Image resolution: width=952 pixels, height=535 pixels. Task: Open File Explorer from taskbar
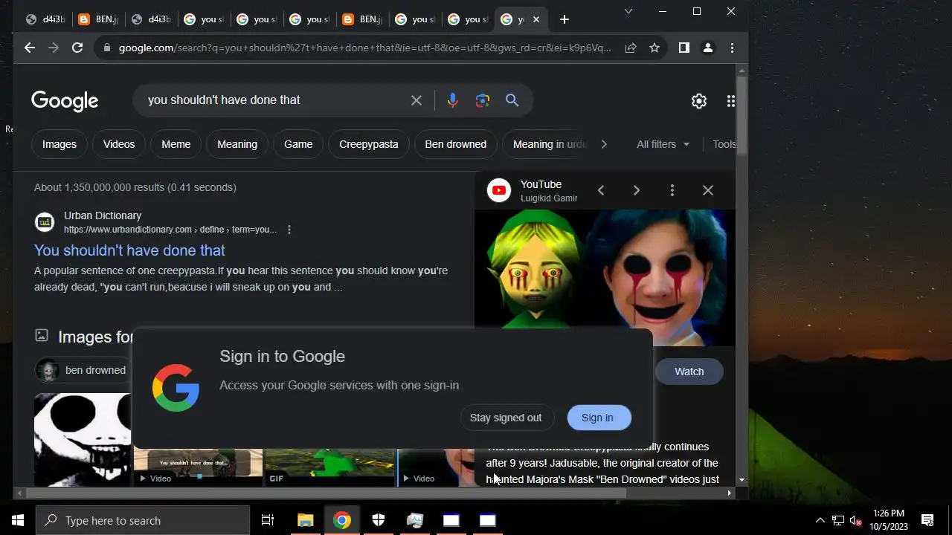(x=306, y=520)
